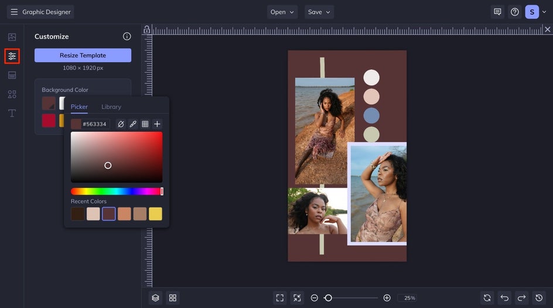Close the rulers with the X icon

tap(547, 30)
